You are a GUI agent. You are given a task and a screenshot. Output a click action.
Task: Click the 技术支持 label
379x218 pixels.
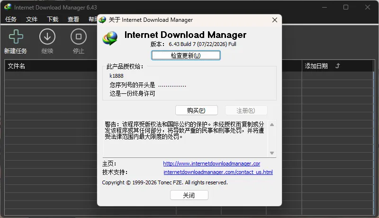click(x=115, y=172)
